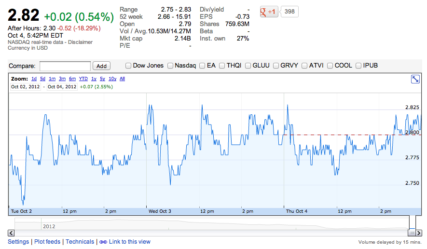Select 1y zoom range
427x249 pixels.
point(94,79)
